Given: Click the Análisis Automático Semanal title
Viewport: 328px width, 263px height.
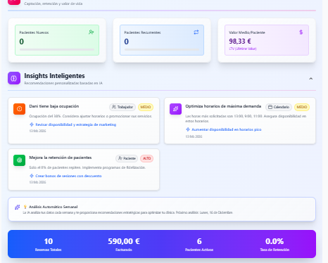Looking at the screenshot, I should (x=53, y=207).
